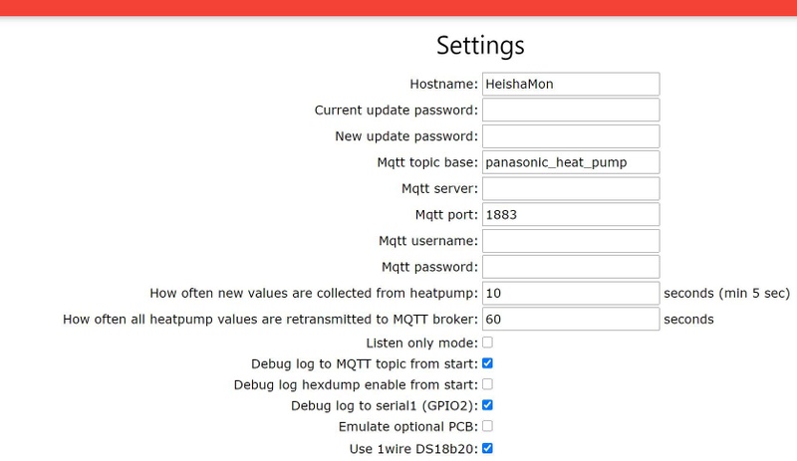Focus the Current update password field
Screen dimensions: 797x461
pos(571,110)
